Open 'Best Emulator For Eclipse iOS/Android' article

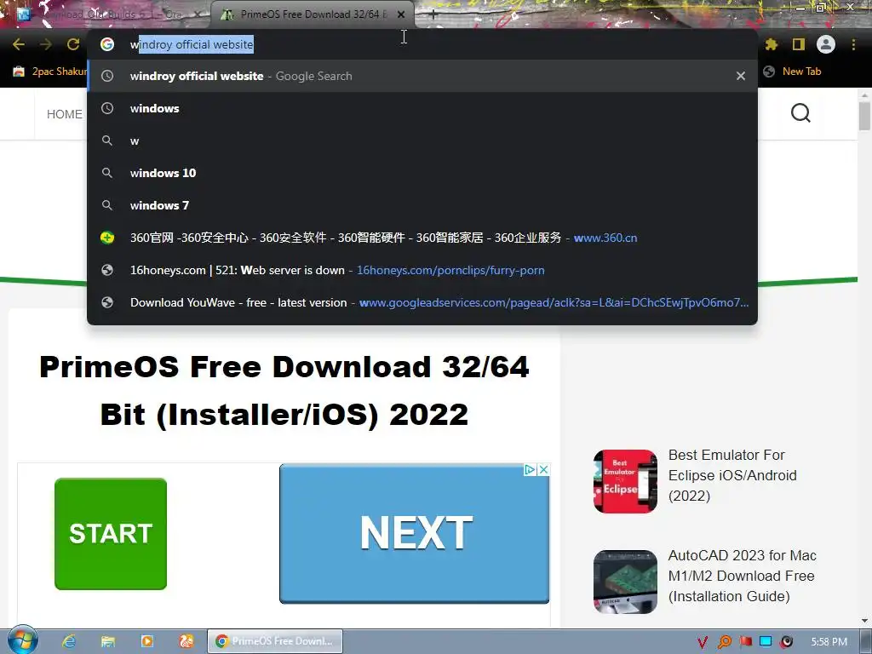click(732, 475)
